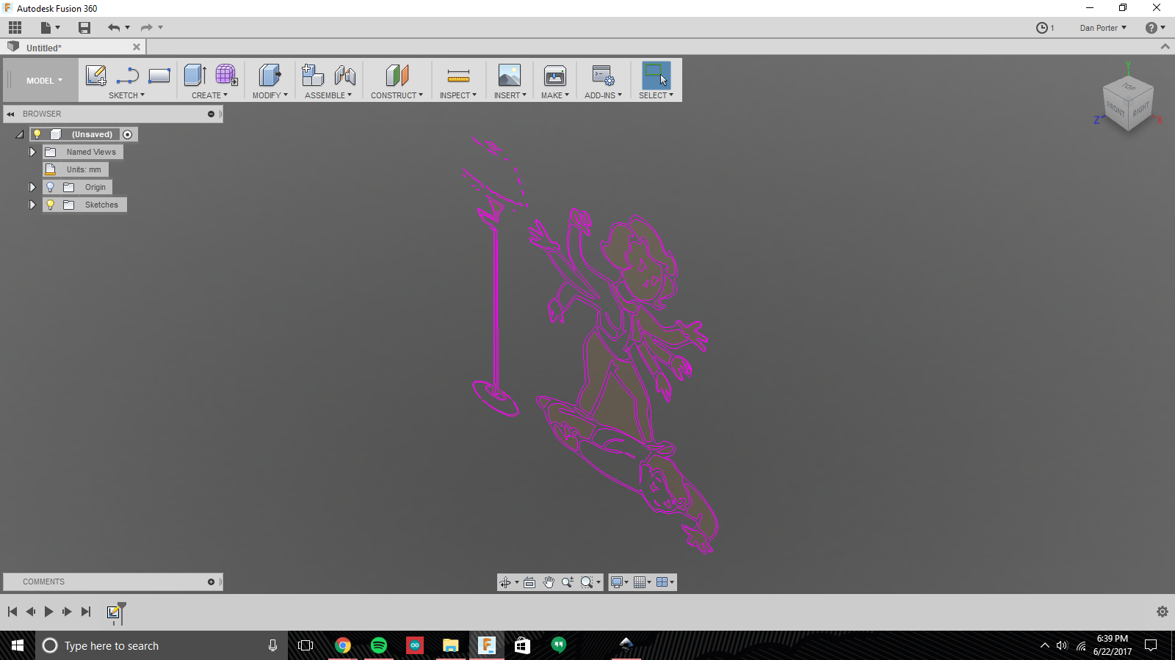Open Spotify from the taskbar
This screenshot has height=660, width=1175.
coord(379,645)
